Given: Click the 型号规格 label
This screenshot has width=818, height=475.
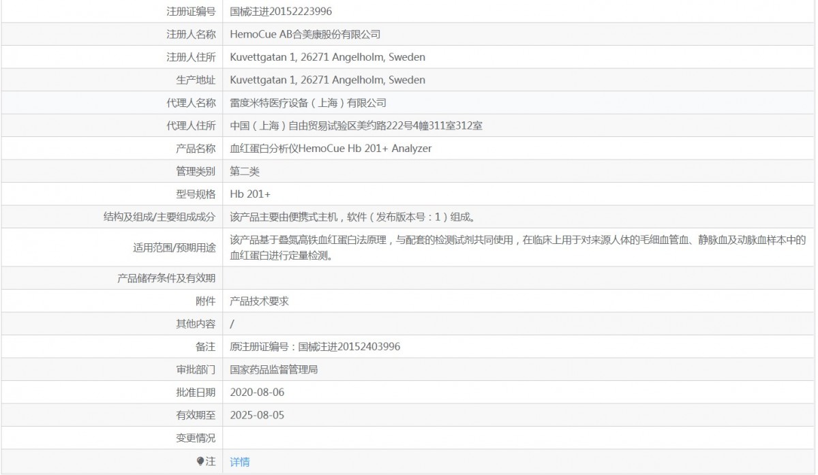Looking at the screenshot, I should (196, 194).
